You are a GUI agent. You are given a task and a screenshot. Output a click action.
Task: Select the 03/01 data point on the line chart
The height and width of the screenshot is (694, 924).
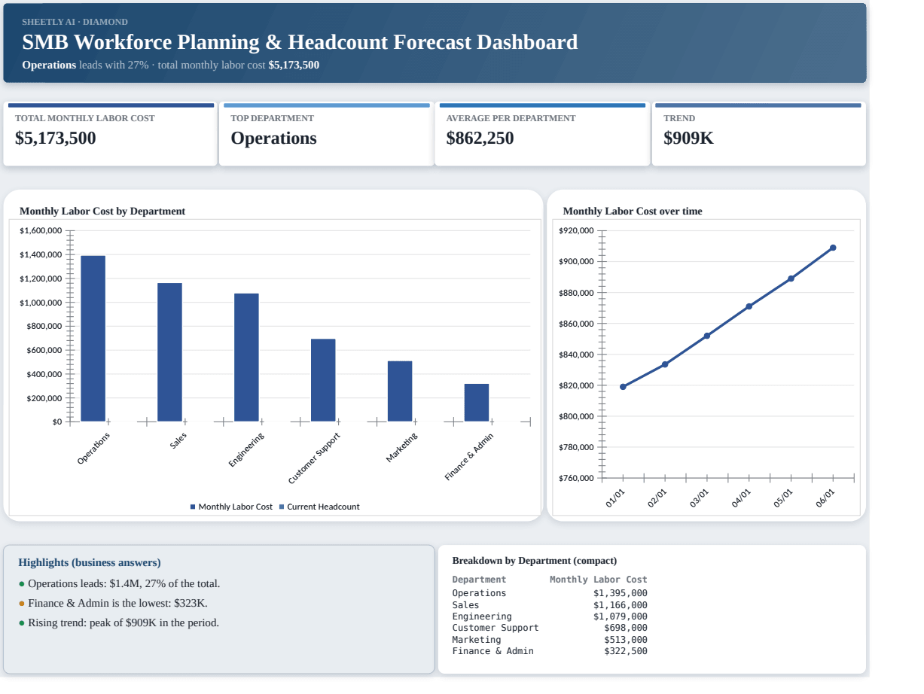pyautogui.click(x=707, y=336)
